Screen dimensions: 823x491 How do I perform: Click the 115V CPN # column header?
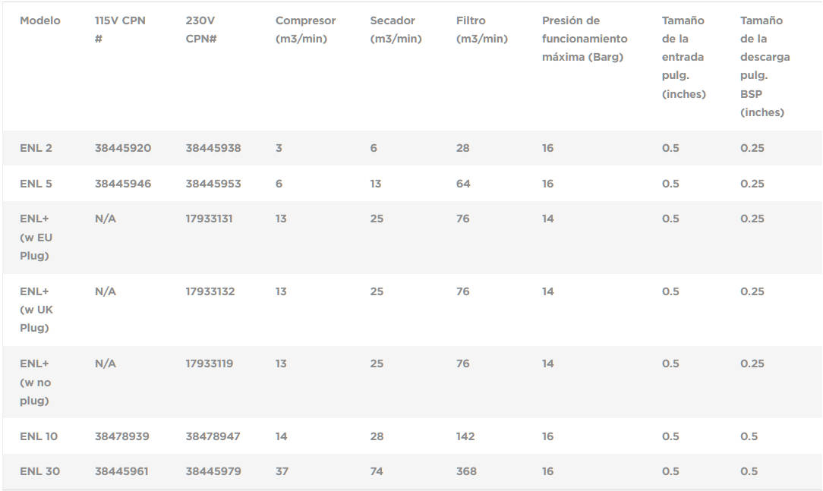point(119,30)
